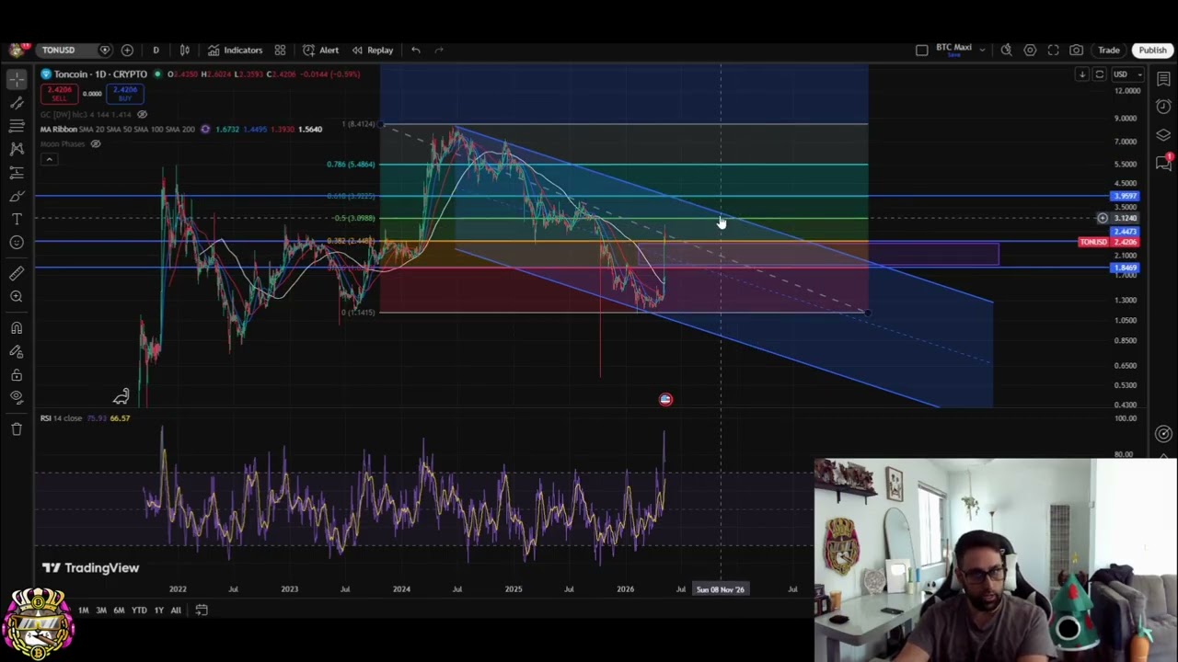Undo the last action
Screen dimensions: 1178x662
(415, 50)
